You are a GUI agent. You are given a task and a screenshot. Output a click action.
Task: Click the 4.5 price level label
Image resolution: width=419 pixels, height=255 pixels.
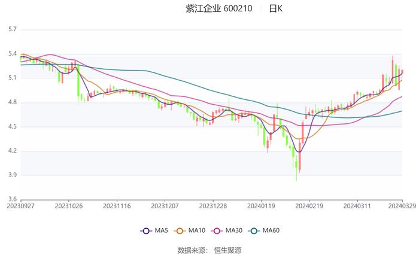coord(12,126)
